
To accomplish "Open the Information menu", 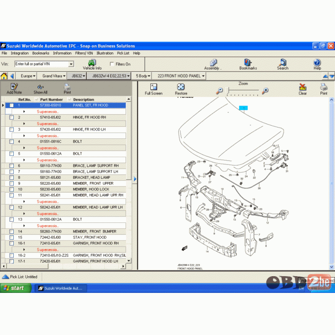I will (62, 53).
